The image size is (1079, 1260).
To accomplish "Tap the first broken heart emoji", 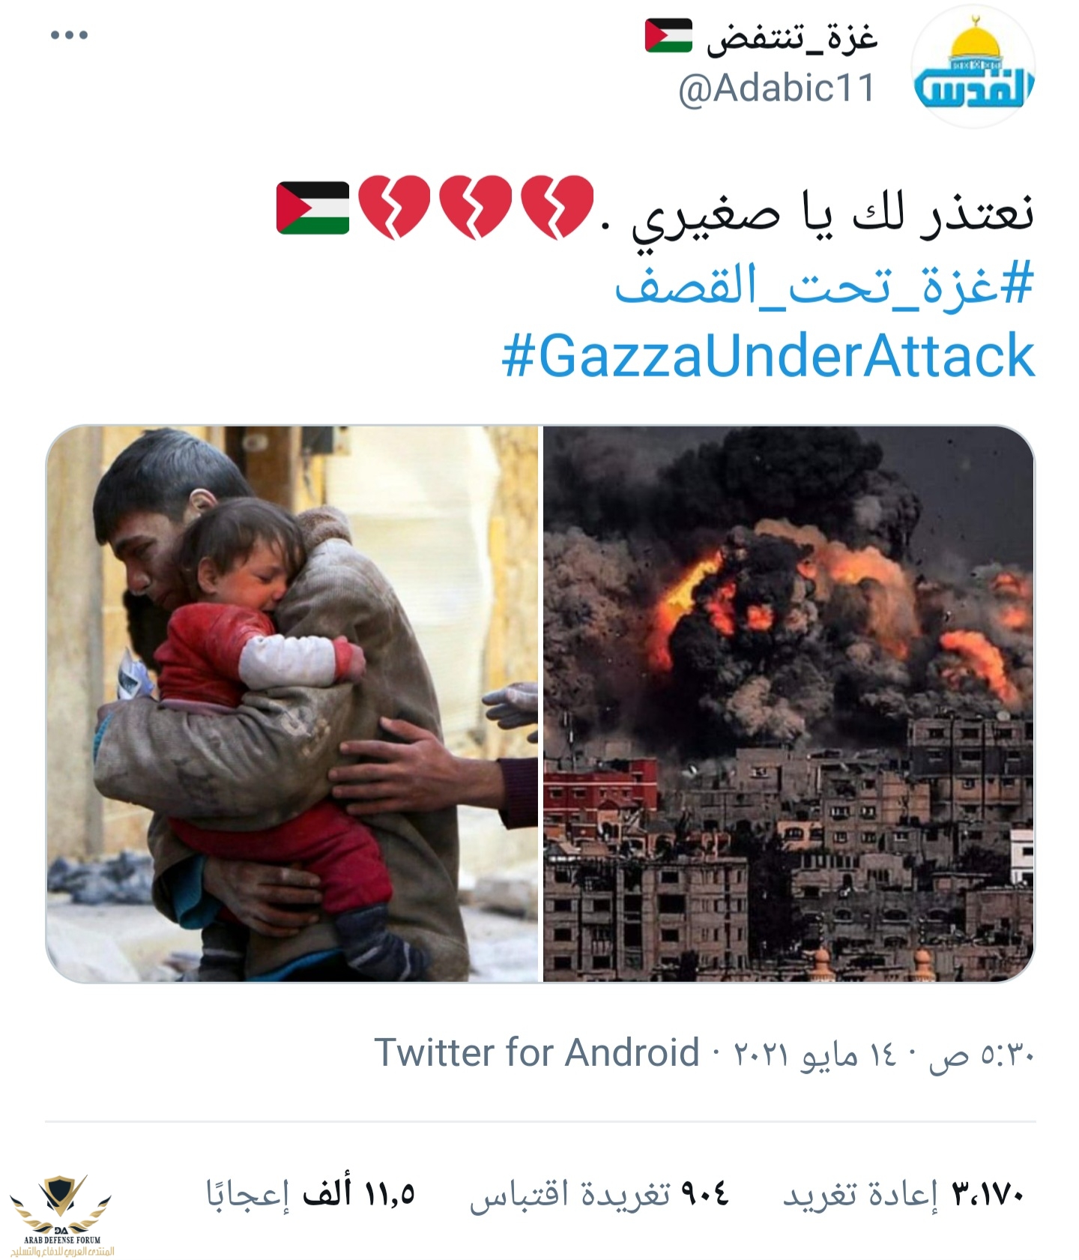I will coord(557,208).
